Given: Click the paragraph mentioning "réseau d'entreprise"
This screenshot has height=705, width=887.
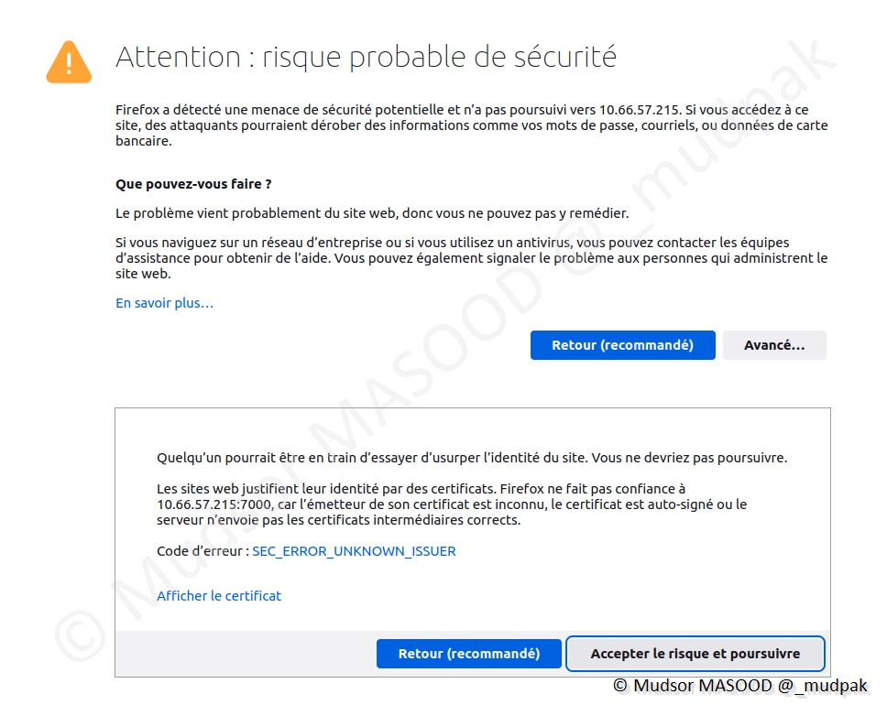Looking at the screenshot, I should (471, 258).
